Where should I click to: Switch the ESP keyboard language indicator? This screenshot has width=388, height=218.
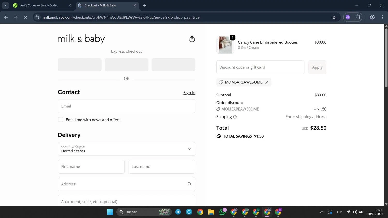[340, 212]
